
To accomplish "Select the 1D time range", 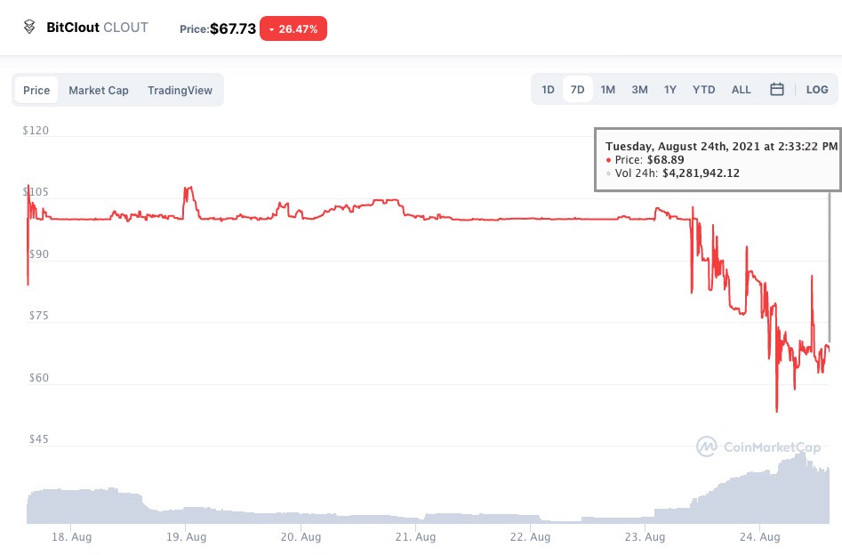I will (549, 90).
